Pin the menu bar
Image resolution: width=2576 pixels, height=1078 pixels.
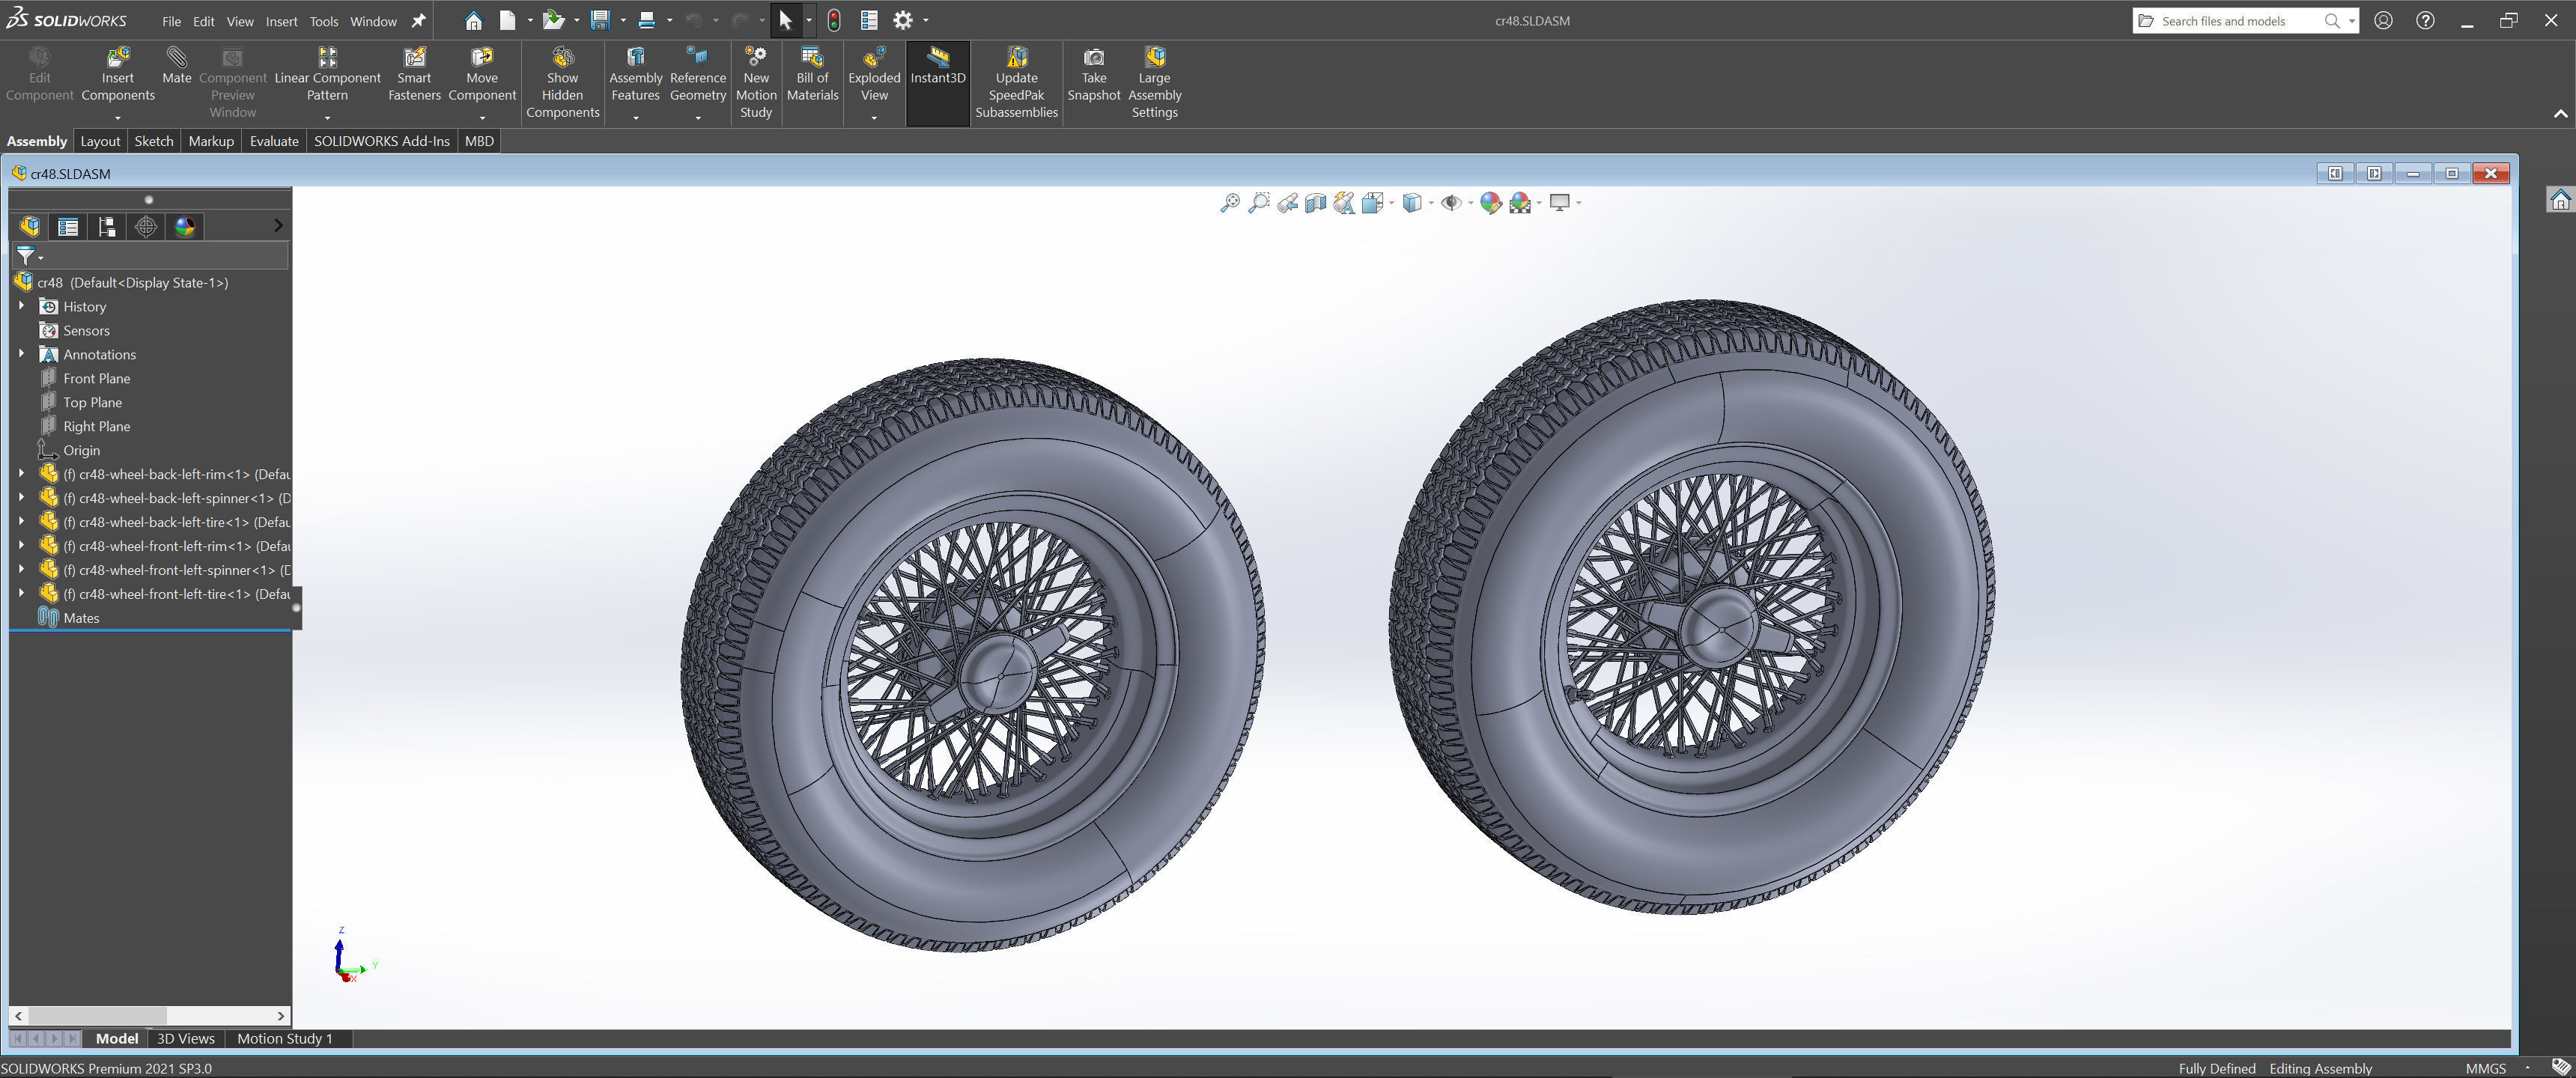(418, 21)
